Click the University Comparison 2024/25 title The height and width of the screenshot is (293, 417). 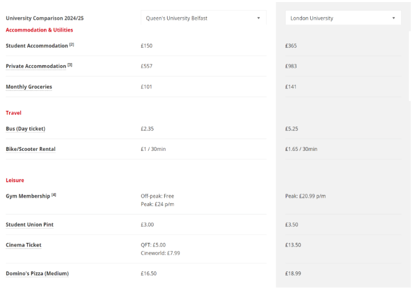pos(45,18)
